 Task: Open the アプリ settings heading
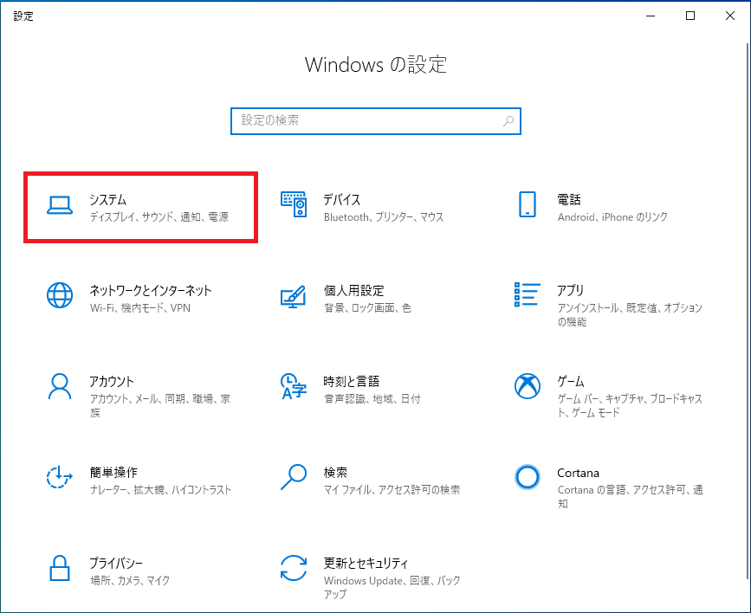click(x=571, y=291)
